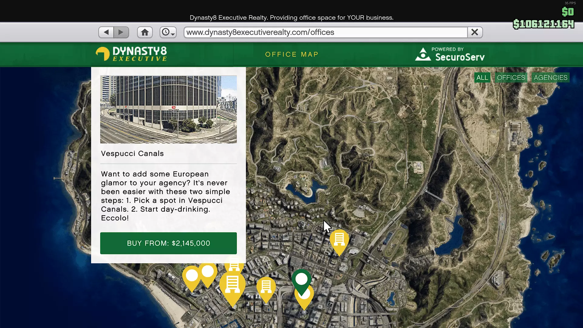Open the browser history clock dropdown
Viewport: 583px width, 328px height.
pyautogui.click(x=168, y=32)
